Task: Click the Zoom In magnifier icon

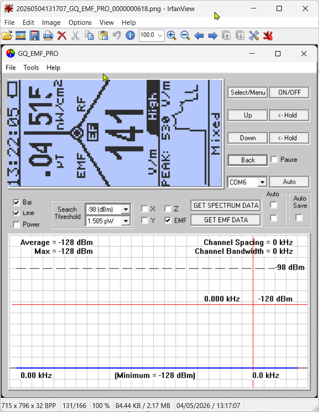Action: pos(171,35)
